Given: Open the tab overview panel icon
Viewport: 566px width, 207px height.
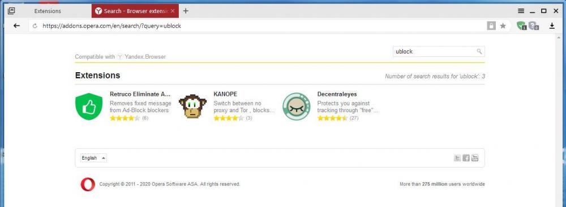Looking at the screenshot, I should point(11,11).
